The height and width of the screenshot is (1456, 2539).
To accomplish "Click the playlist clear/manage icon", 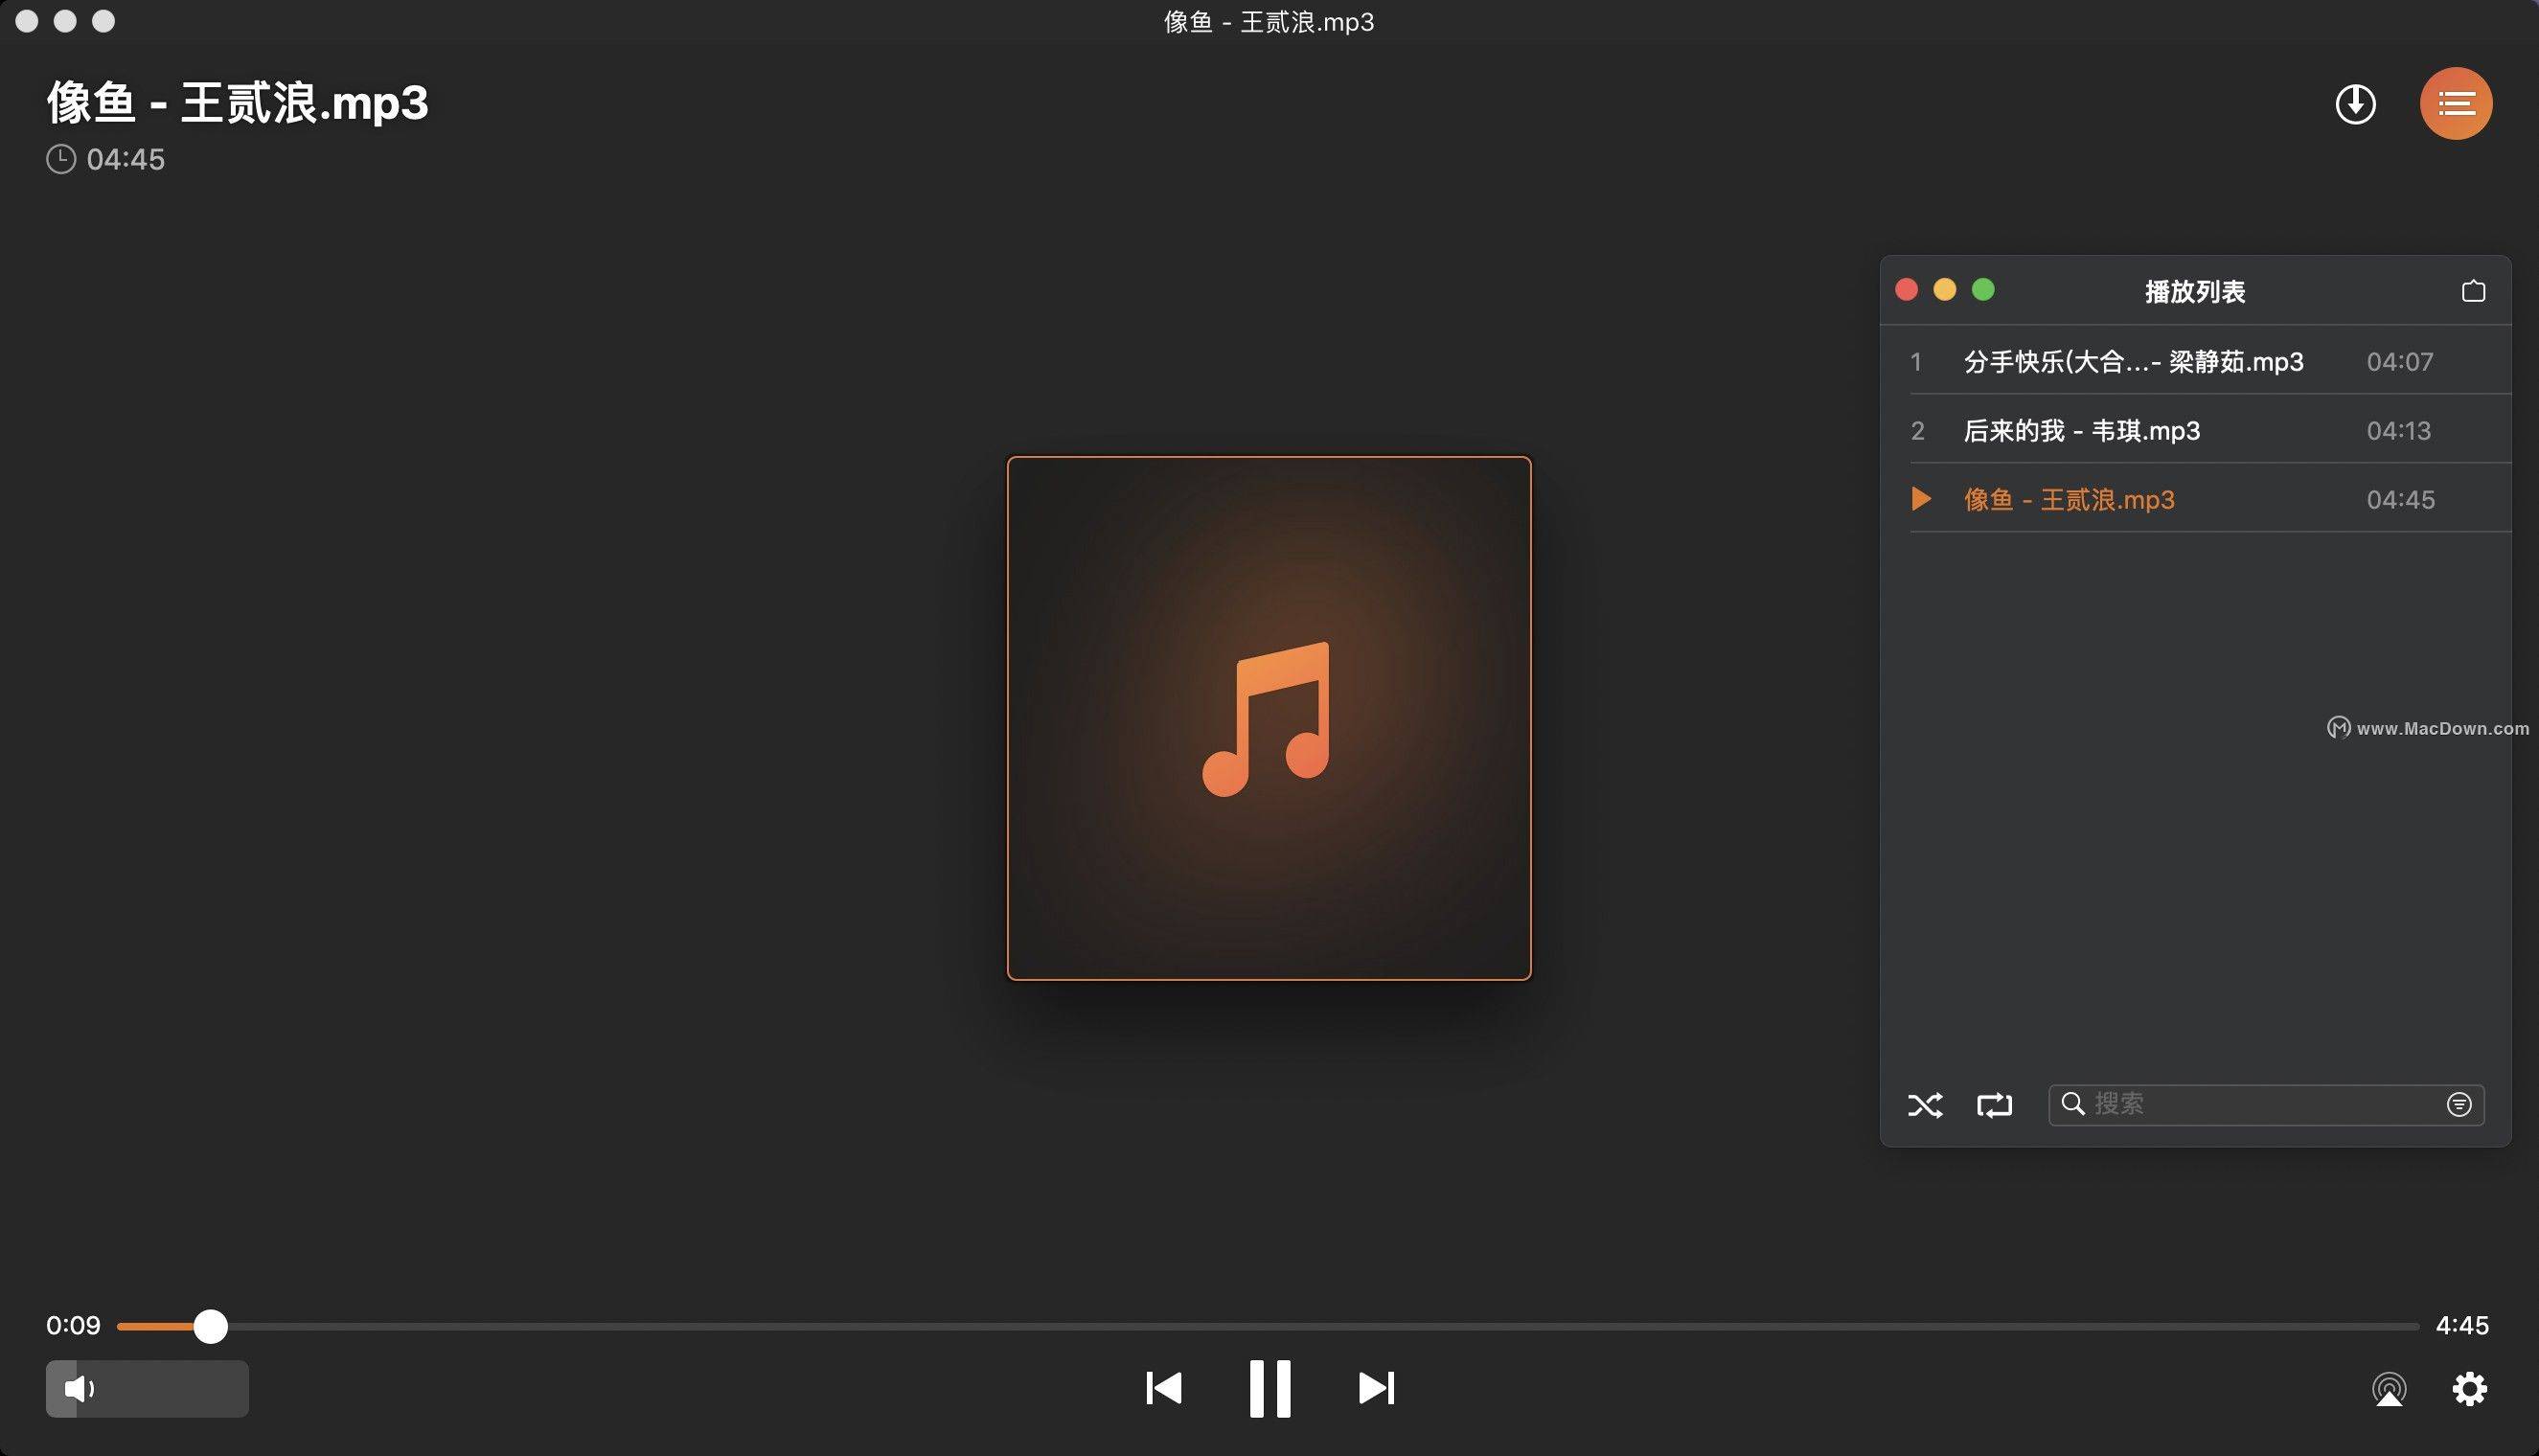I will click(x=2476, y=289).
